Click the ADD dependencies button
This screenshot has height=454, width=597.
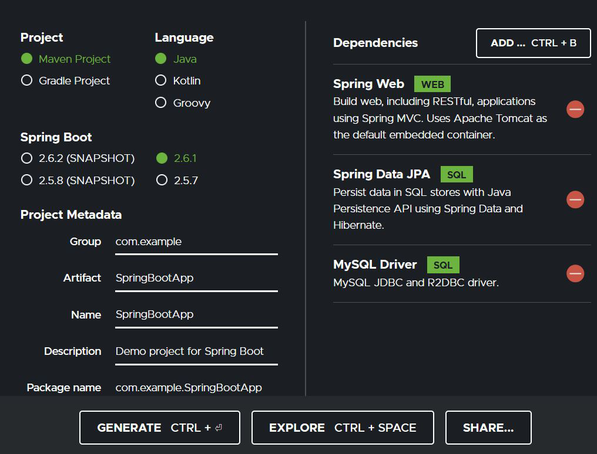pos(533,43)
